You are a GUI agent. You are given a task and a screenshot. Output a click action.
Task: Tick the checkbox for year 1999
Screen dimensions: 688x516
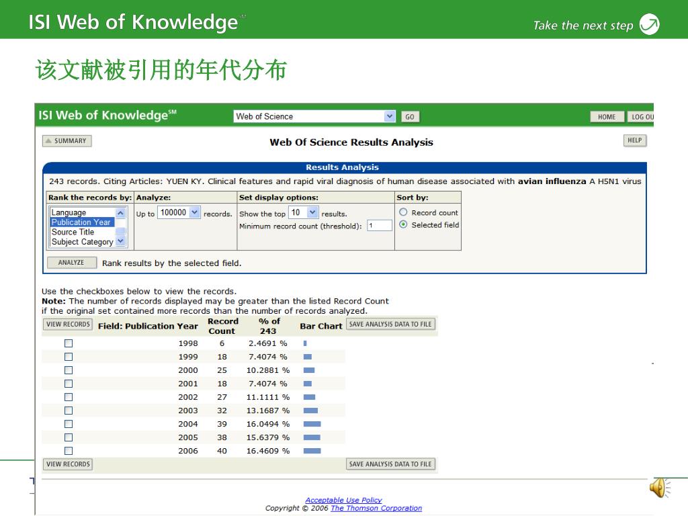pos(69,357)
